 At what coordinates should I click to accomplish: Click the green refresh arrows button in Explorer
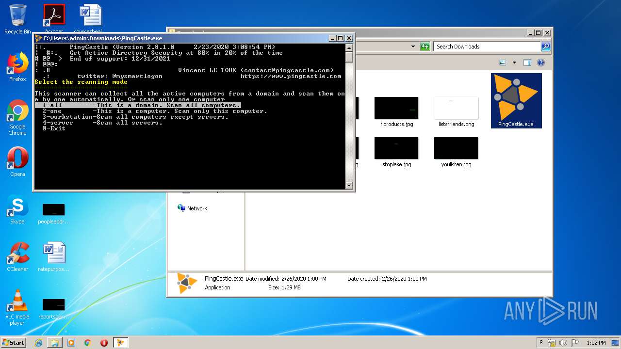pyautogui.click(x=425, y=47)
